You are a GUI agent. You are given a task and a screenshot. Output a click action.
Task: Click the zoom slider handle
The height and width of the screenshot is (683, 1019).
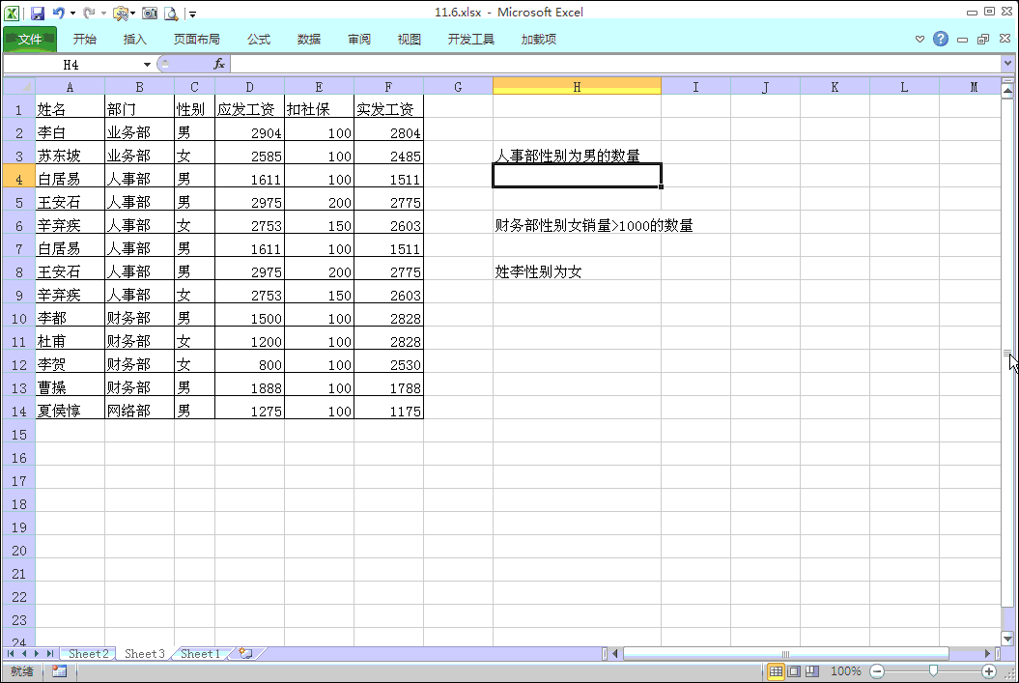click(x=933, y=670)
